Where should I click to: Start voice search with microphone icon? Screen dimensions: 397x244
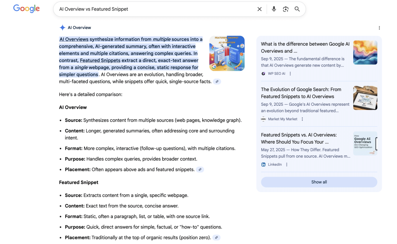click(274, 9)
